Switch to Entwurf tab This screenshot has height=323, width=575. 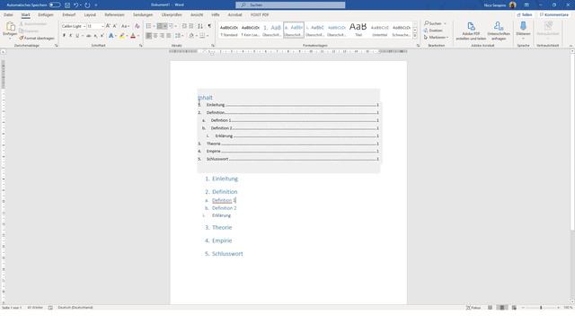69,15
